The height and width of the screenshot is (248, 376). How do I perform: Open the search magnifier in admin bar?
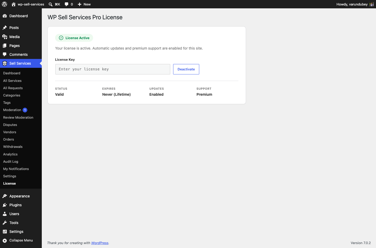point(51,4)
